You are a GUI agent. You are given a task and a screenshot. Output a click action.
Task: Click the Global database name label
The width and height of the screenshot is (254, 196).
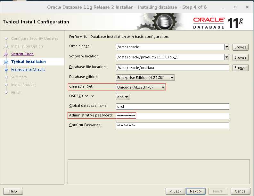point(88,106)
